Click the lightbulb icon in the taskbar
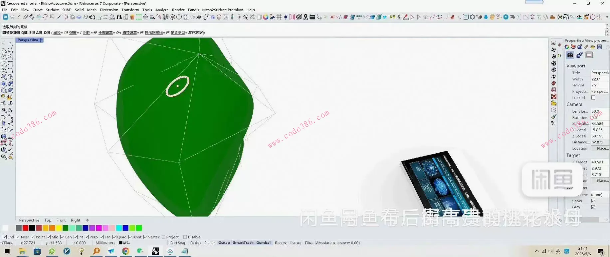610x257 pixels. point(82,251)
